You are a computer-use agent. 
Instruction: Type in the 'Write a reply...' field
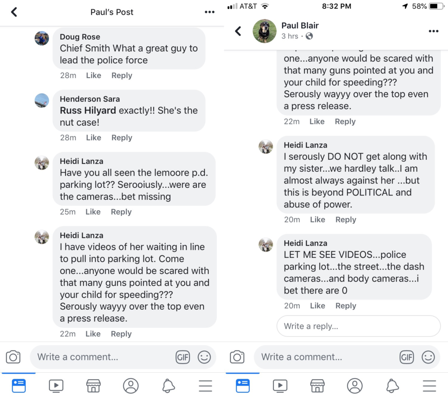[x=358, y=326]
